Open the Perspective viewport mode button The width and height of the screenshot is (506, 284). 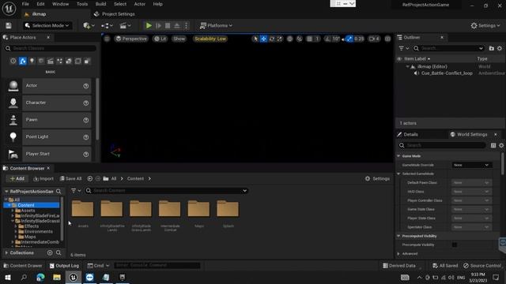(131, 39)
